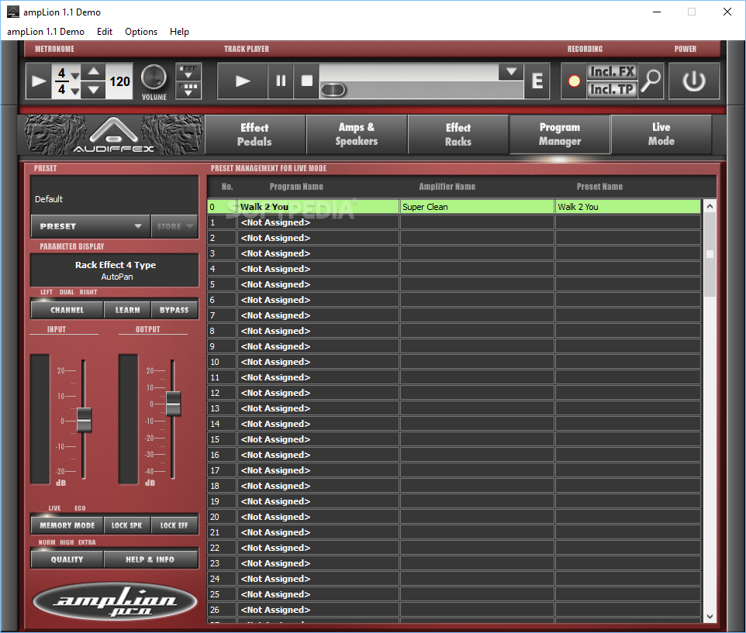Switch to Effect Pedals tab

[x=254, y=135]
